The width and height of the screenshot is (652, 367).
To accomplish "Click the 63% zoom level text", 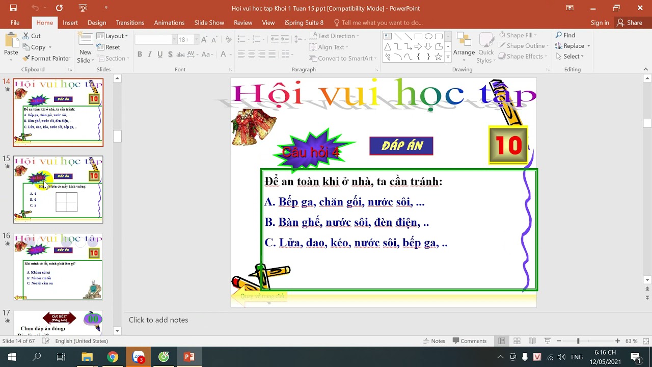I will pyautogui.click(x=631, y=341).
